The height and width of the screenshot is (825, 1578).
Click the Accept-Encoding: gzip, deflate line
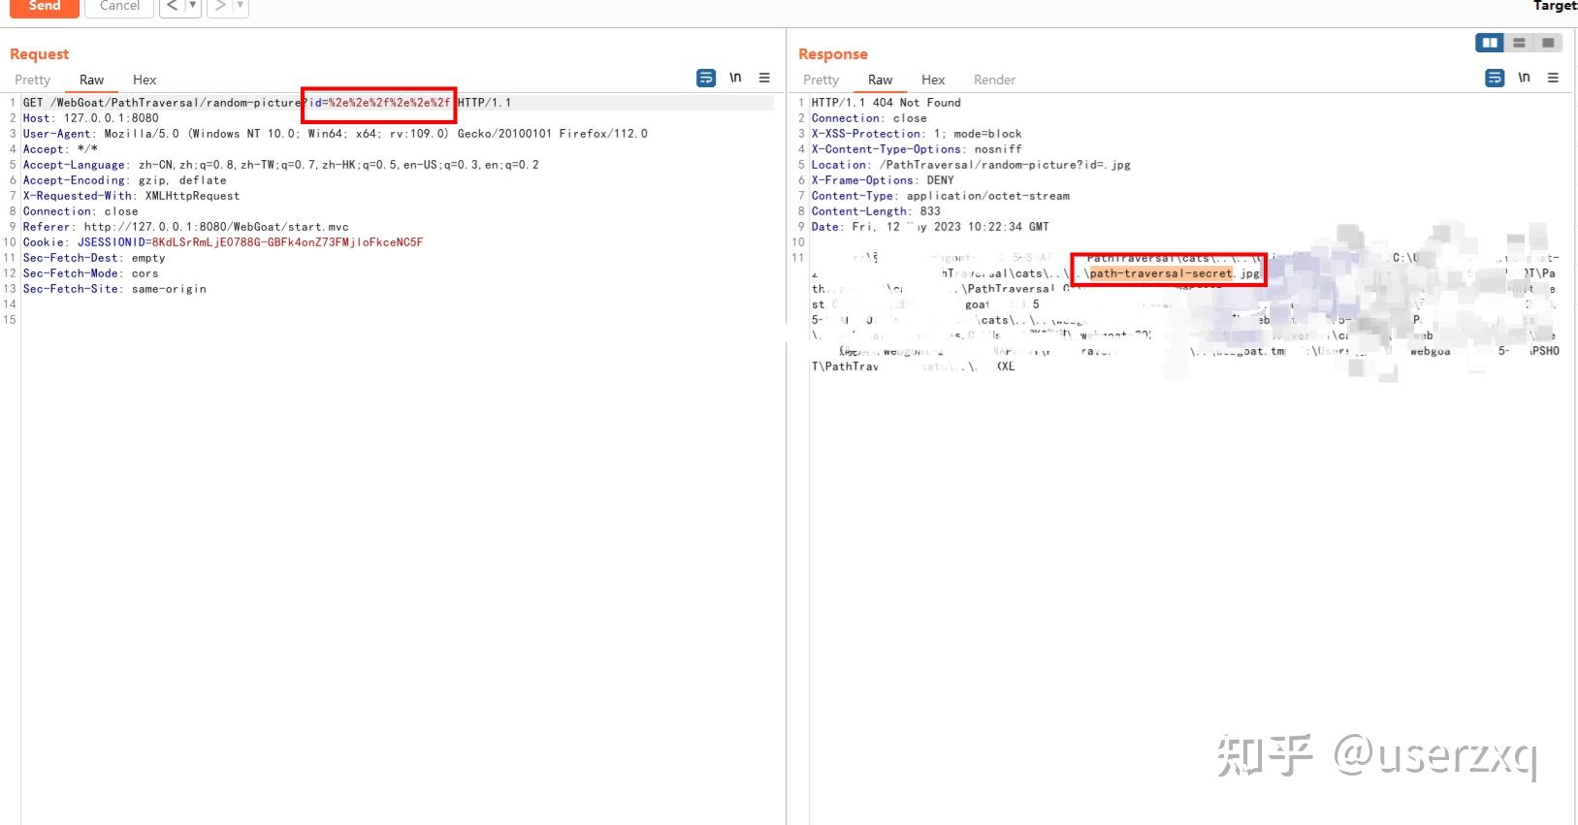pos(124,180)
